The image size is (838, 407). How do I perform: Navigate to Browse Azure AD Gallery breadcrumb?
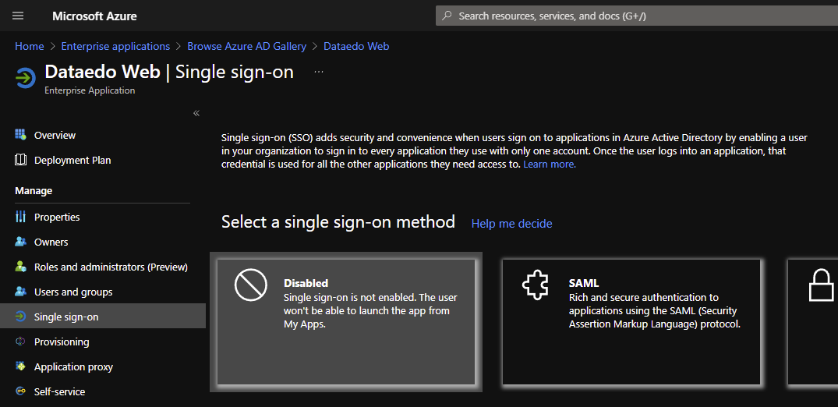(x=246, y=46)
